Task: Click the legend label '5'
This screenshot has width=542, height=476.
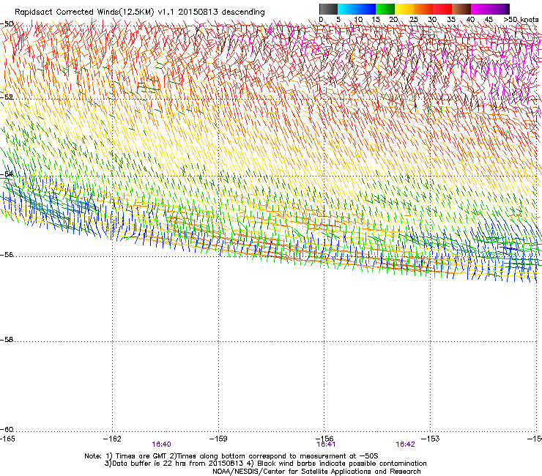Action: tap(338, 19)
